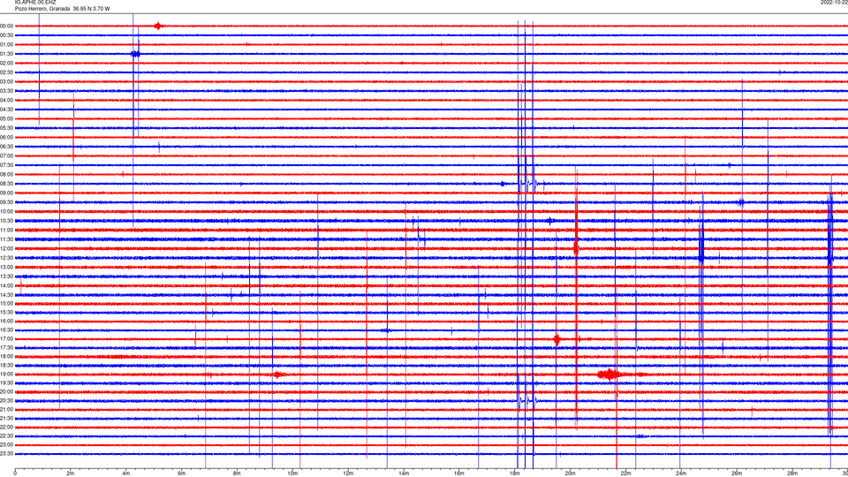Select the 13:00 seismogram row label
The width and height of the screenshot is (848, 477).
pyautogui.click(x=7, y=267)
